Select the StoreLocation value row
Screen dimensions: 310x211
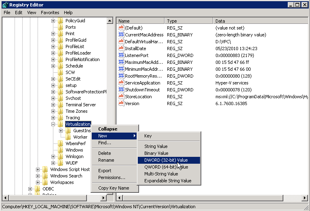139,97
